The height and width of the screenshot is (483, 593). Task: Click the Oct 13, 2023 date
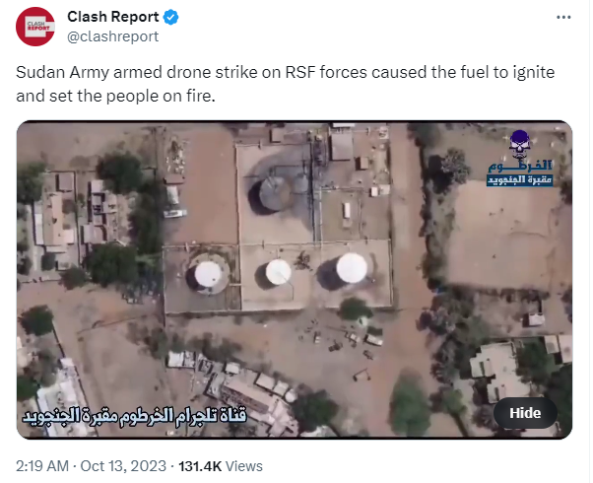click(123, 466)
